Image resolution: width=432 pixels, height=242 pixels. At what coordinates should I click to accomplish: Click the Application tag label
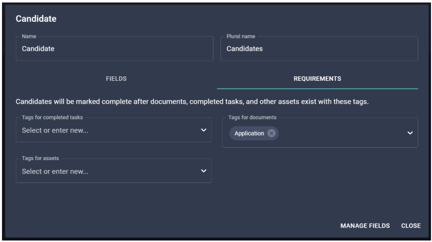(x=249, y=133)
